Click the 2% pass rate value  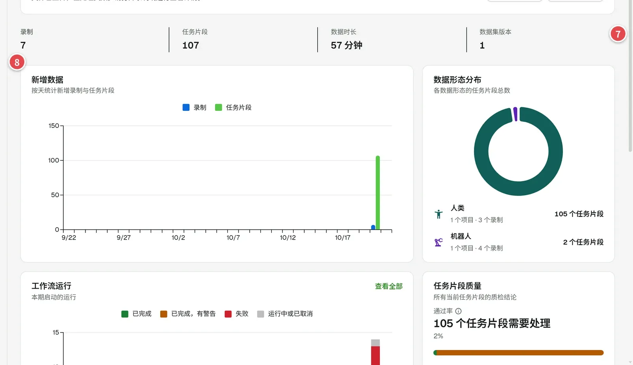point(438,336)
